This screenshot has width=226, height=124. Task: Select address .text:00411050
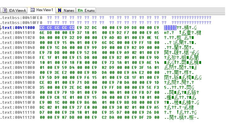pyautogui.click(x=17, y=52)
